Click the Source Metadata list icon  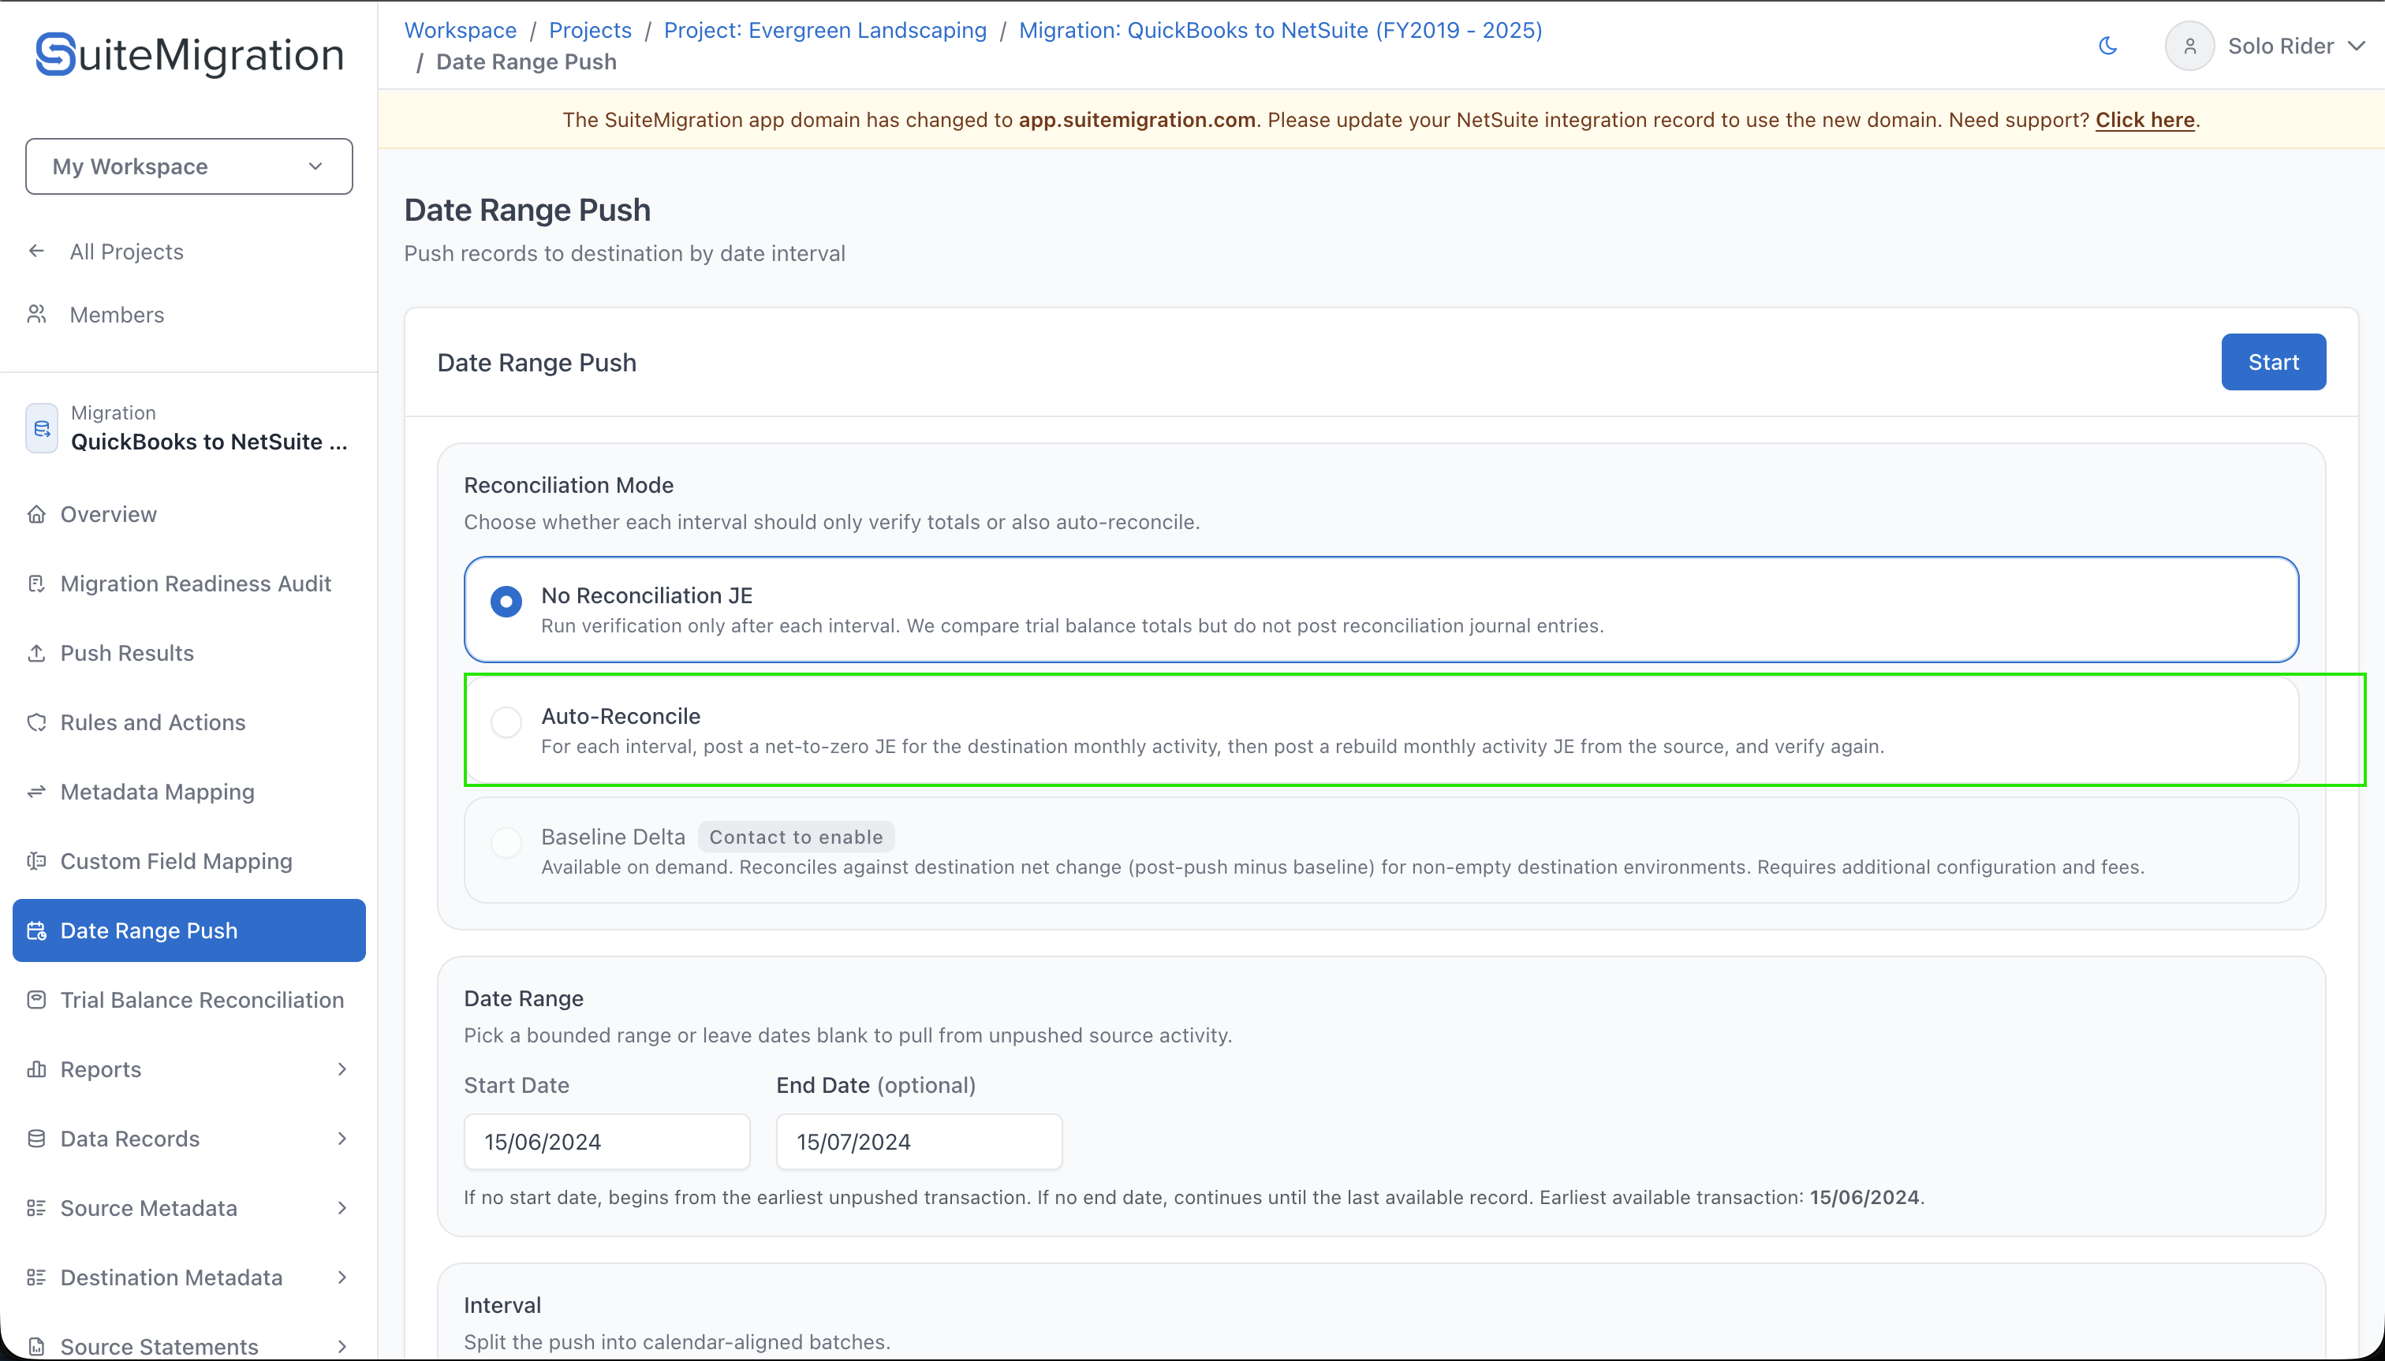(x=36, y=1208)
